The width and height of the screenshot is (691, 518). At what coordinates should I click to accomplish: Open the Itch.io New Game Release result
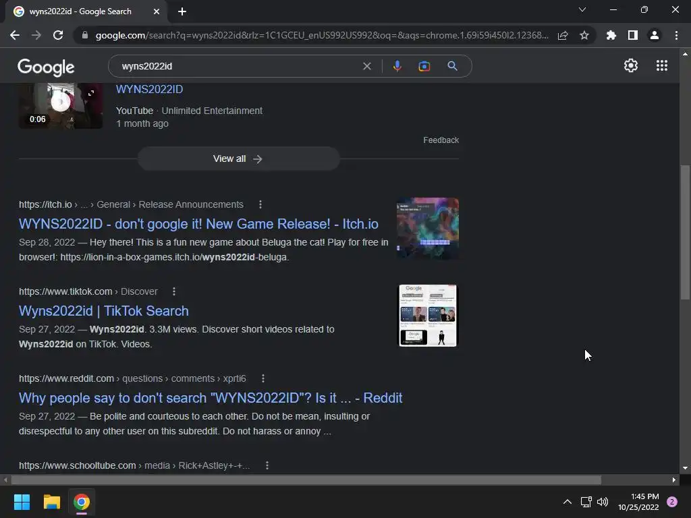pyautogui.click(x=198, y=224)
